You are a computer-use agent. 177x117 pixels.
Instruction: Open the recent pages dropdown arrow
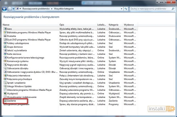pos(14,9)
